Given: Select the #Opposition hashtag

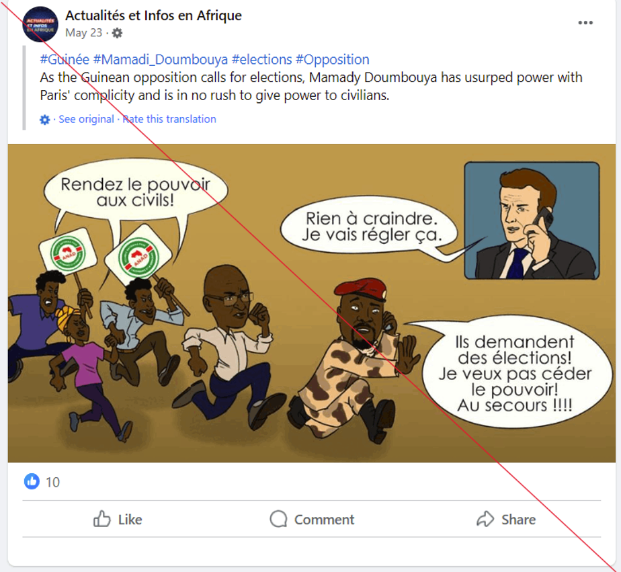Looking at the screenshot, I should coord(332,60).
